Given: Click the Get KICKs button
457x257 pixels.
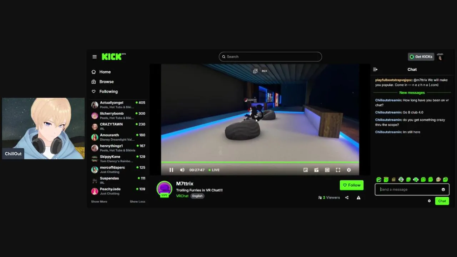Looking at the screenshot, I should [421, 57].
